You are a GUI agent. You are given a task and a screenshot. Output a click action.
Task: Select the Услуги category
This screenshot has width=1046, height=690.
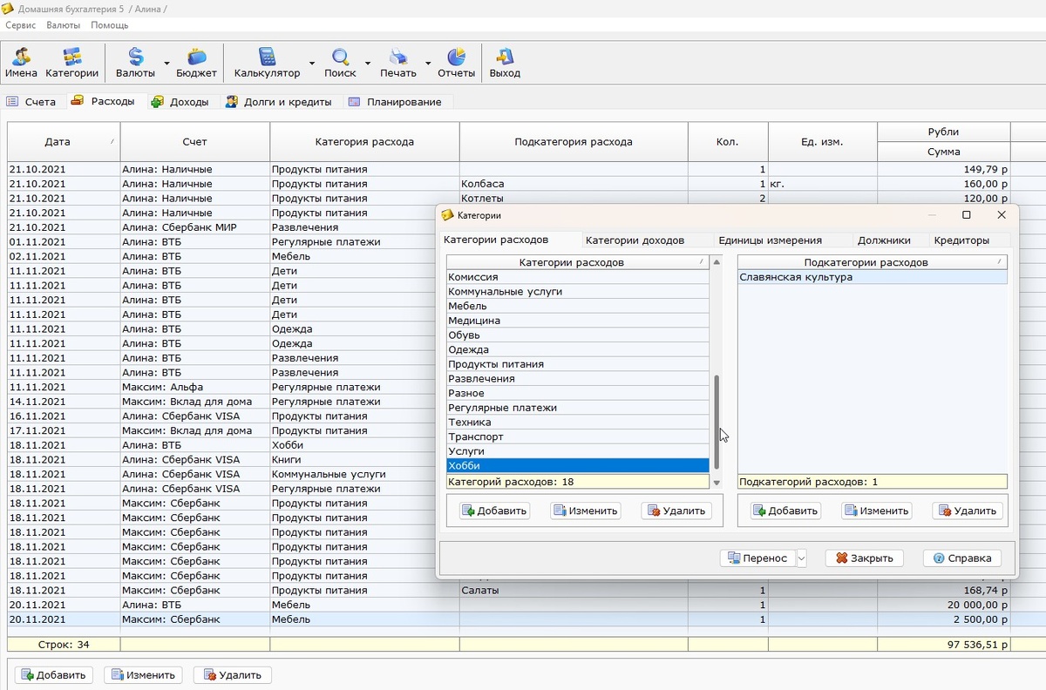pos(577,451)
